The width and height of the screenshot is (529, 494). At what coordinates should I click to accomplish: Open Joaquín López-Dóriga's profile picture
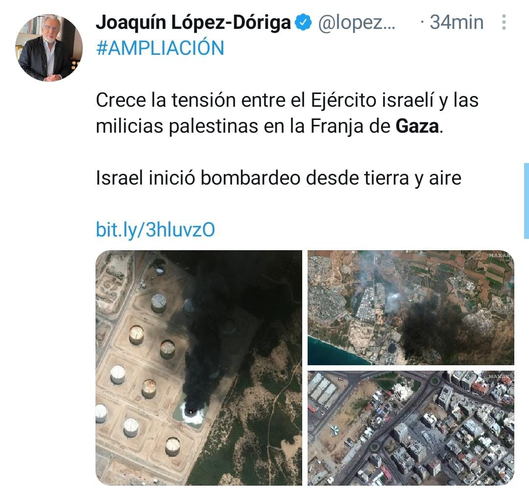click(x=49, y=47)
